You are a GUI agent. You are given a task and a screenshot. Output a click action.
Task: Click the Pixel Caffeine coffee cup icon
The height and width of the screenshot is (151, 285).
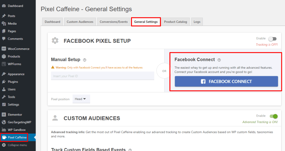4,137
